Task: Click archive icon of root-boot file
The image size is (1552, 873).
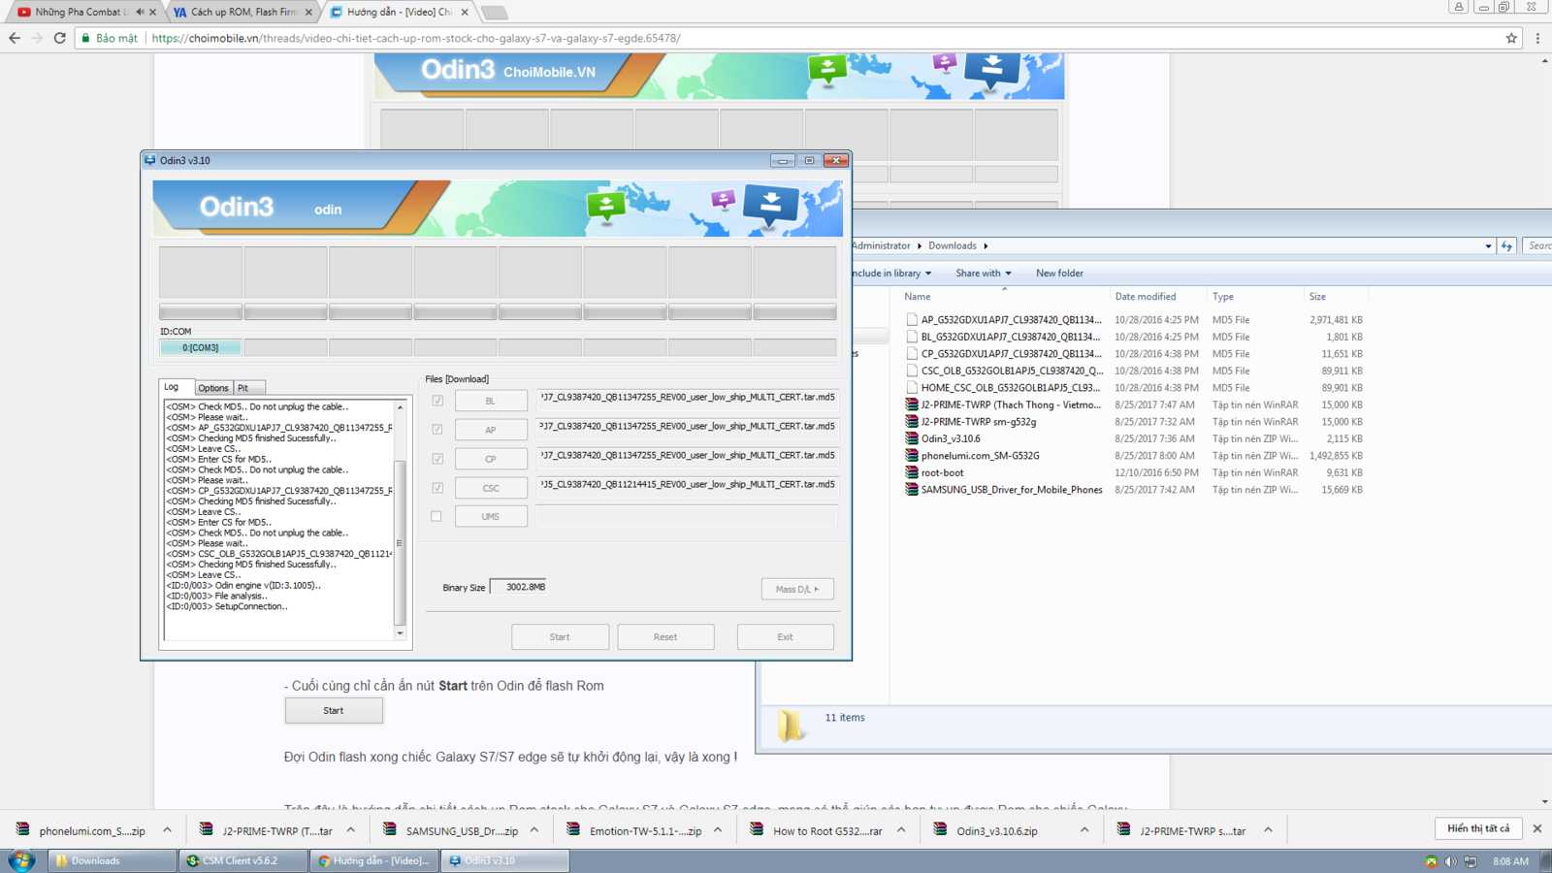Action: 912,472
